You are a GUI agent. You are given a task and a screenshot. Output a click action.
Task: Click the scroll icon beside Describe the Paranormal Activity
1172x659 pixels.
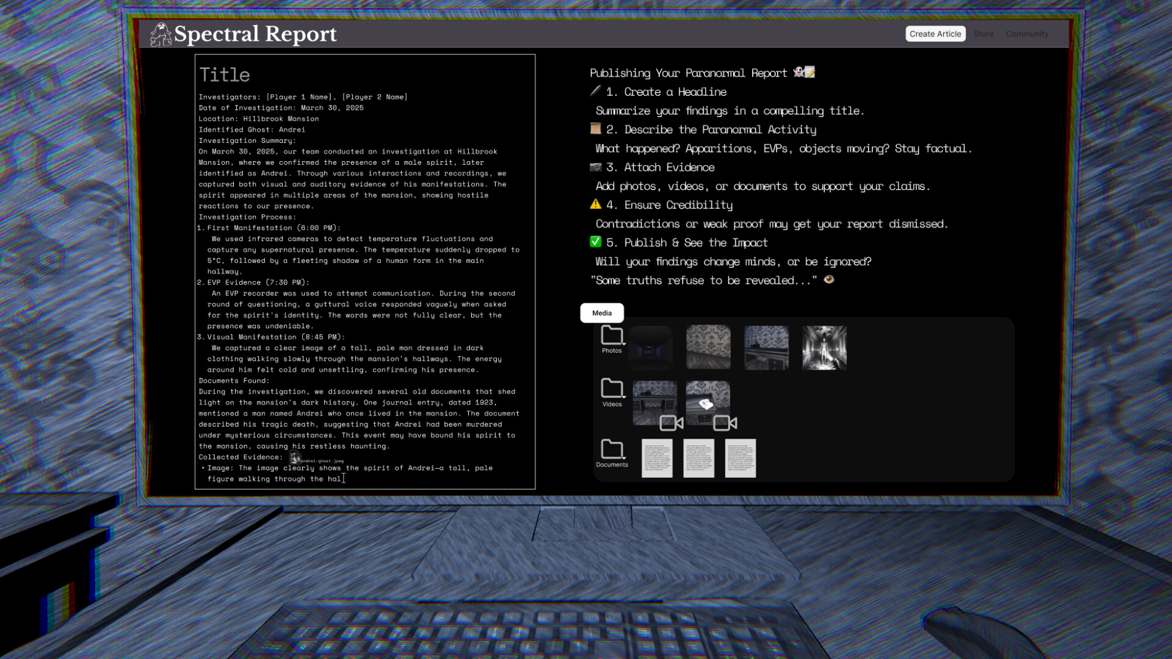click(x=594, y=129)
